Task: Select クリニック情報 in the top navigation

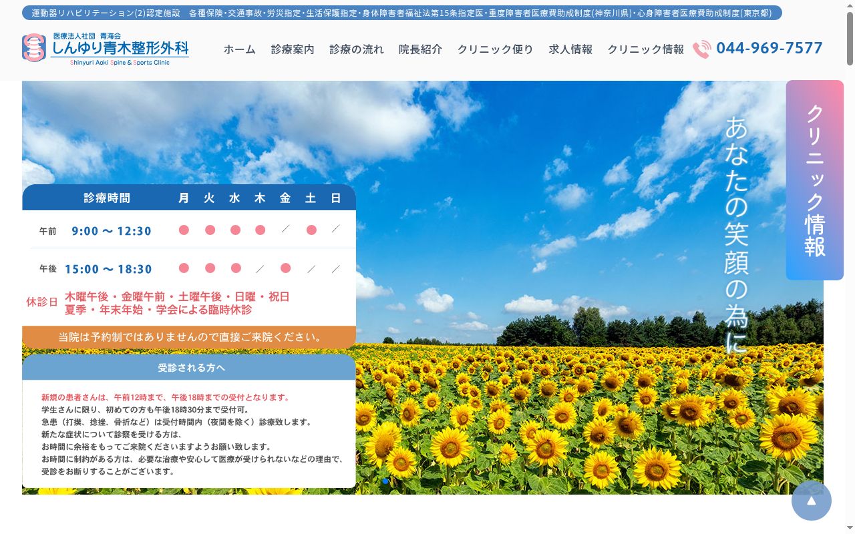Action: pos(645,49)
